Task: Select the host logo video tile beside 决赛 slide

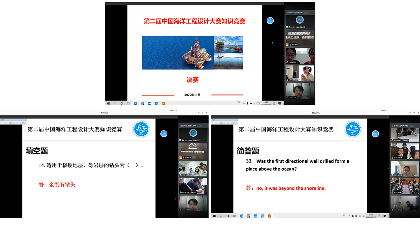Action: coord(299,20)
